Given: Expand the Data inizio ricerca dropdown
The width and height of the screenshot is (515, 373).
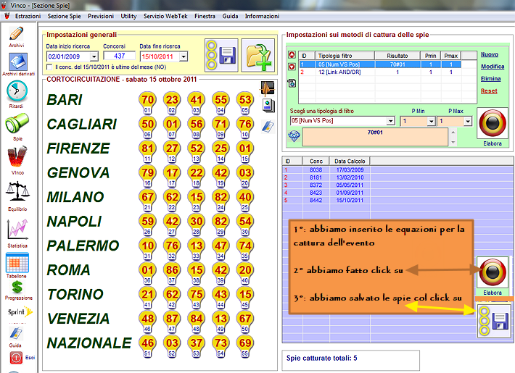Looking at the screenshot, I should coord(94,56).
